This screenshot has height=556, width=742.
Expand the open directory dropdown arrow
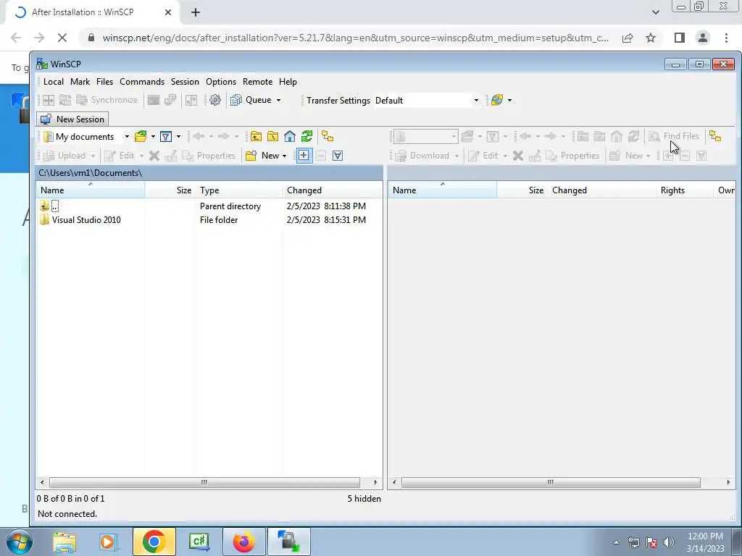153,137
